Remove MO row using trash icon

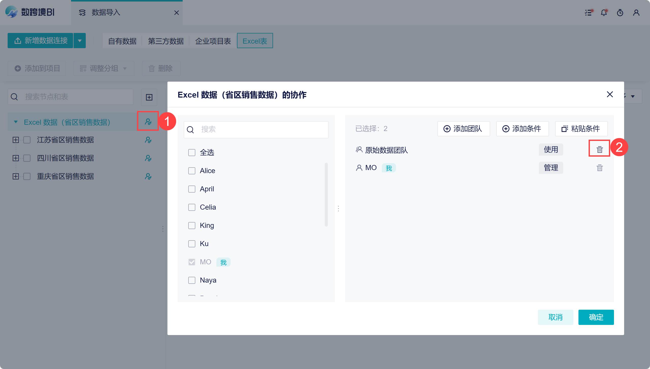[x=600, y=168]
